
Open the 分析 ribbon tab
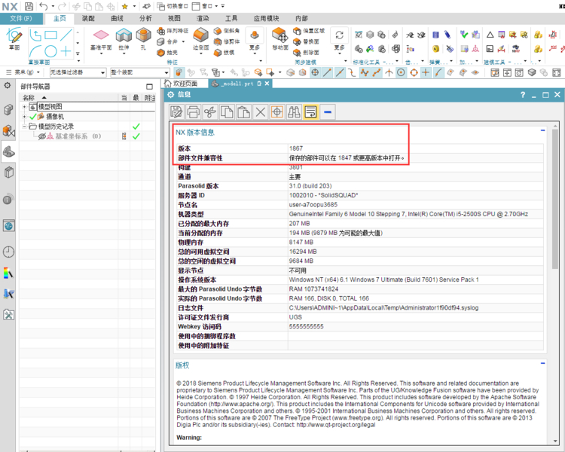(145, 17)
